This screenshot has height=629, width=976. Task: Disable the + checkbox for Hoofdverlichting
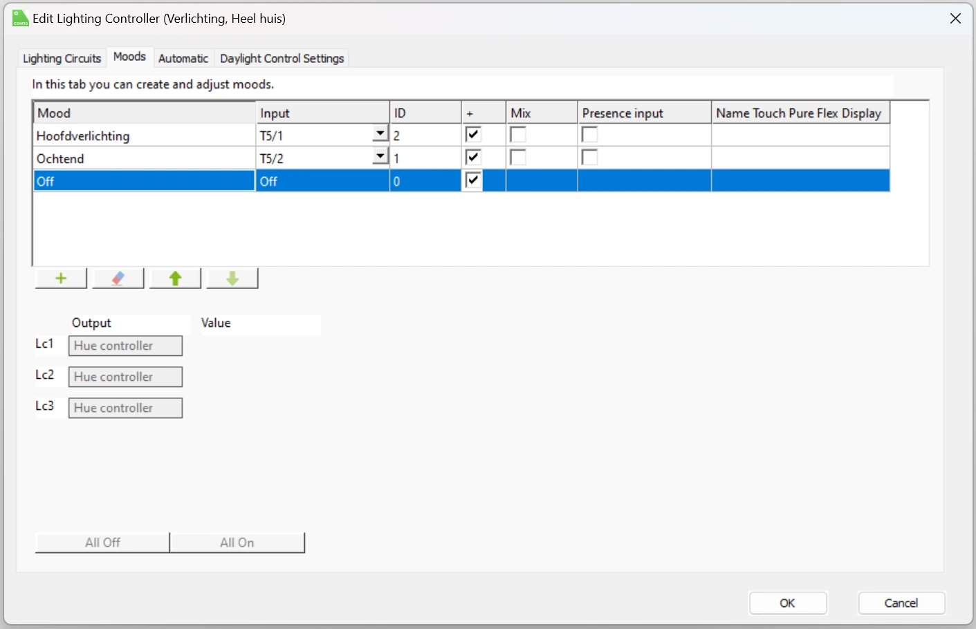[473, 134]
